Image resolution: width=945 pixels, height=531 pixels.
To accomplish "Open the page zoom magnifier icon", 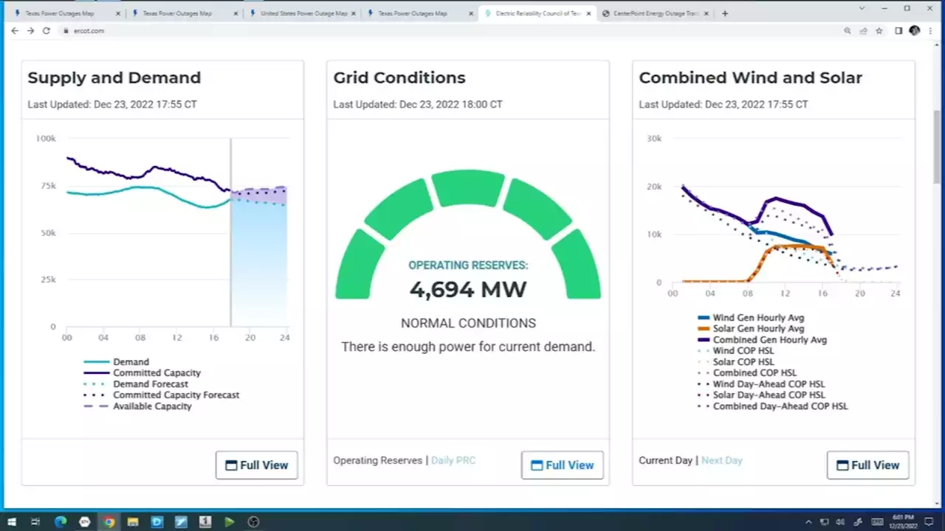I will coord(848,31).
